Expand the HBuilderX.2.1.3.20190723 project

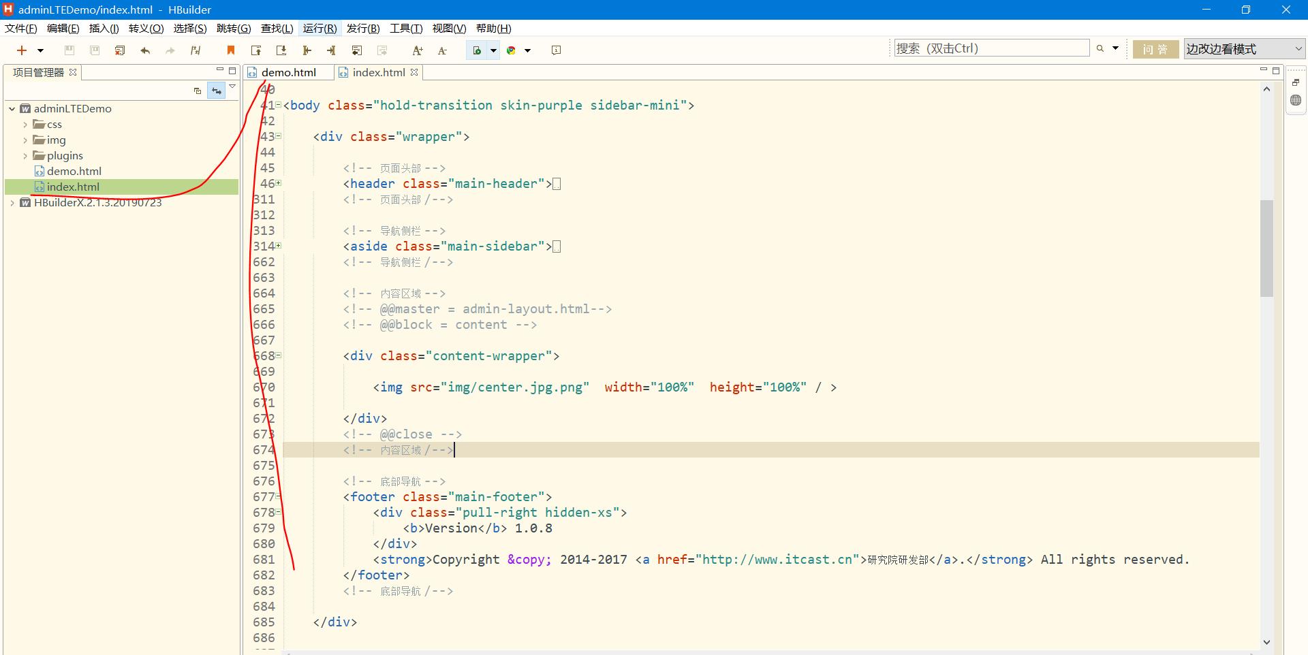pos(12,203)
